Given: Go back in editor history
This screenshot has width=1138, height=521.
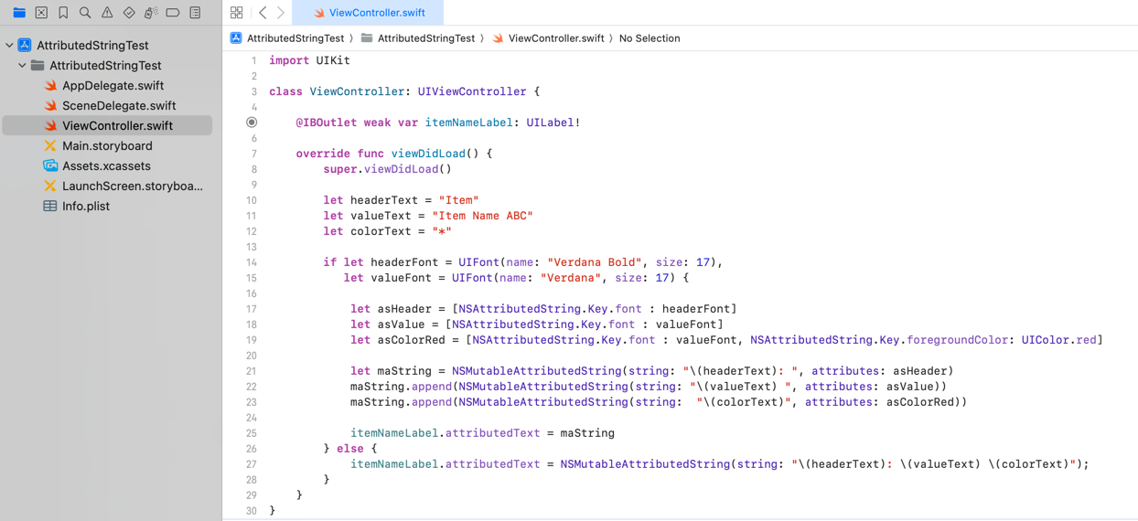Looking at the screenshot, I should pos(263,13).
